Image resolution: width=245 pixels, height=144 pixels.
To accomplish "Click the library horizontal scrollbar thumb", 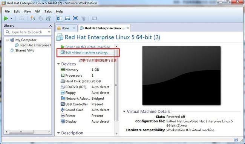I will (x=21, y=132).
